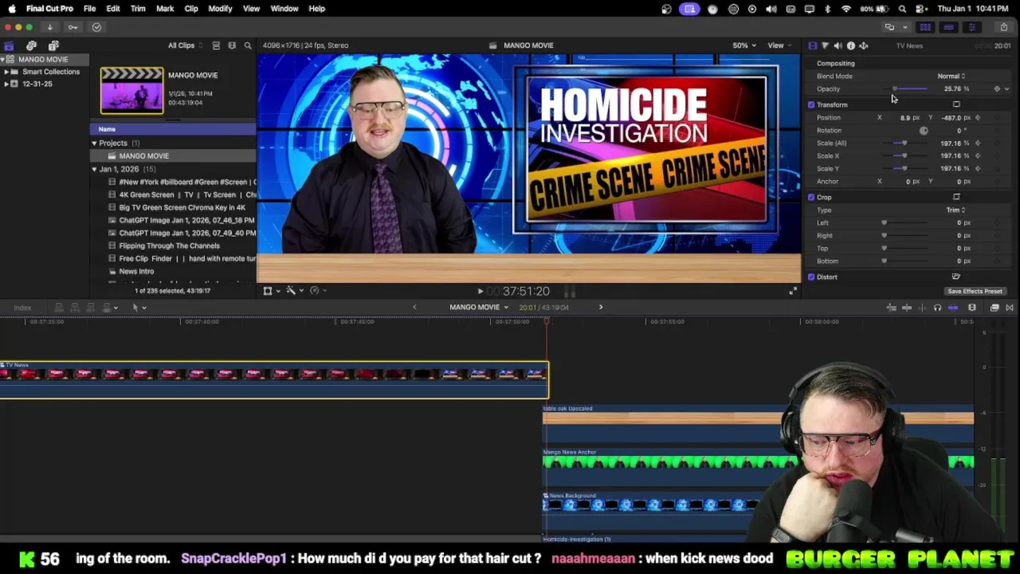Viewport: 1020px width, 574px height.
Task: Toggle the Distort section checkbox
Action: click(811, 277)
